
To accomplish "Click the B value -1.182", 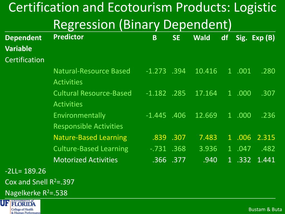I will click(156, 93).
